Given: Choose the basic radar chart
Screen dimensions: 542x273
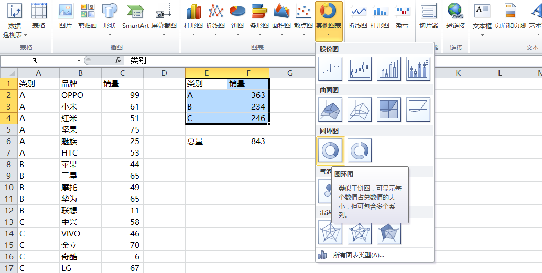Looking at the screenshot, I should click(330, 233).
